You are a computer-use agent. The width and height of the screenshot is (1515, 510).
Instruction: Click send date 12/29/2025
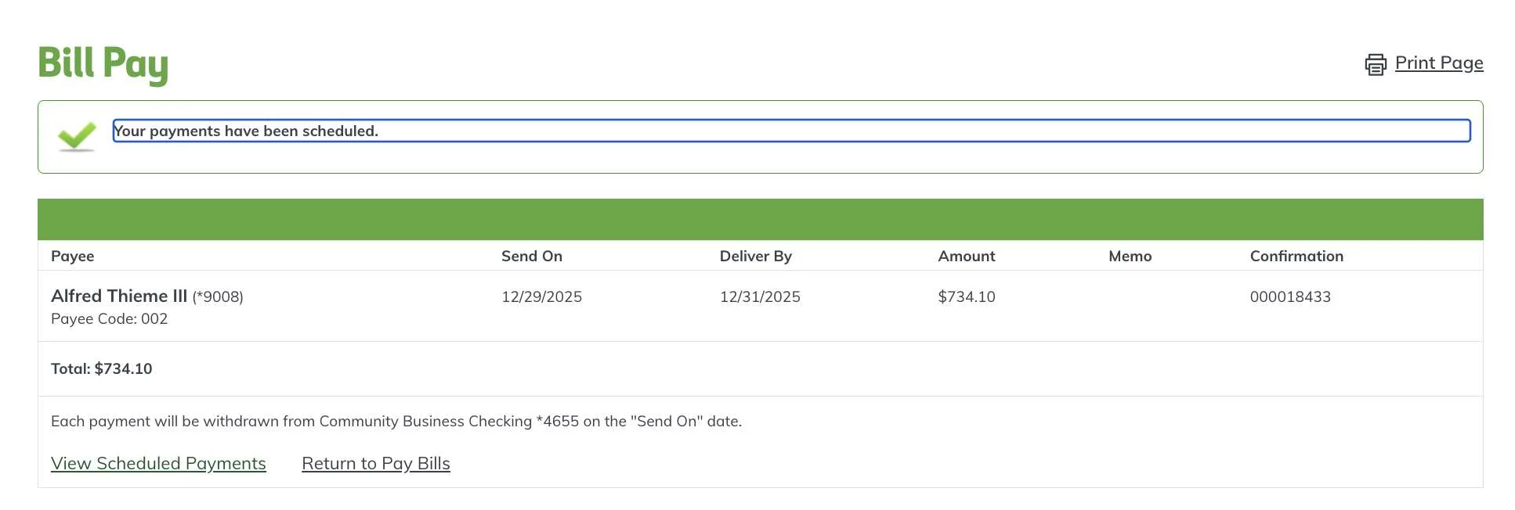tap(541, 296)
